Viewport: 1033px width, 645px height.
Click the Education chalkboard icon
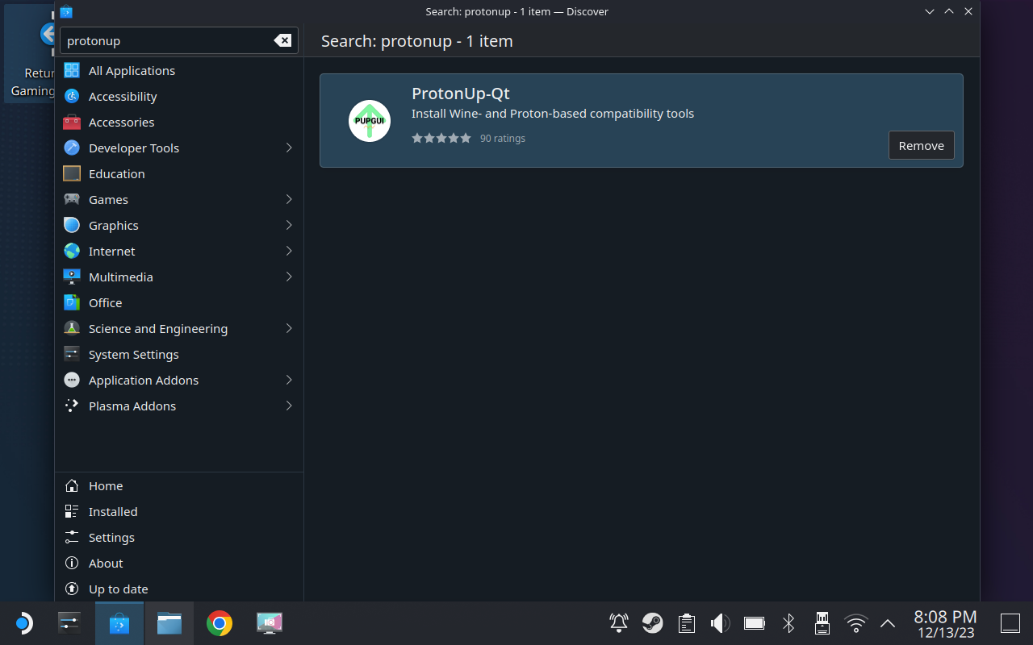click(x=72, y=173)
